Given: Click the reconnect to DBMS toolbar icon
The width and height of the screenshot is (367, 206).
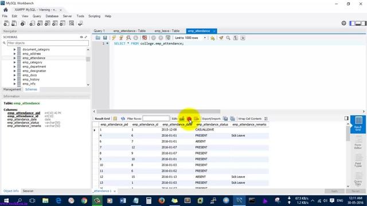Looking at the screenshot, I should (x=80, y=23).
